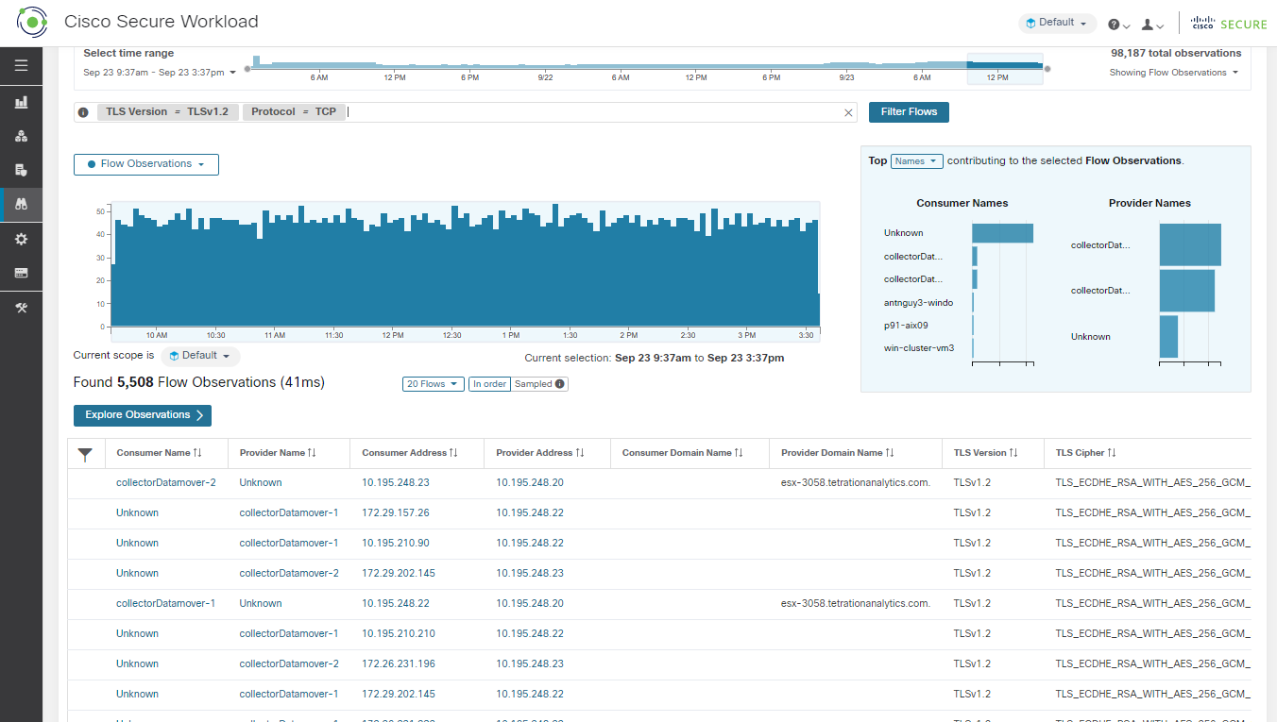Click the filter info icon

83,112
